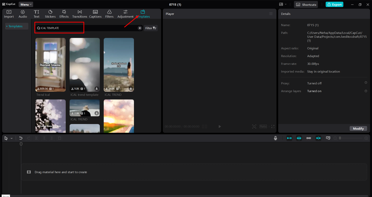372x197 pixels.
Task: Click the Turned off proxy value
Action: (314, 83)
